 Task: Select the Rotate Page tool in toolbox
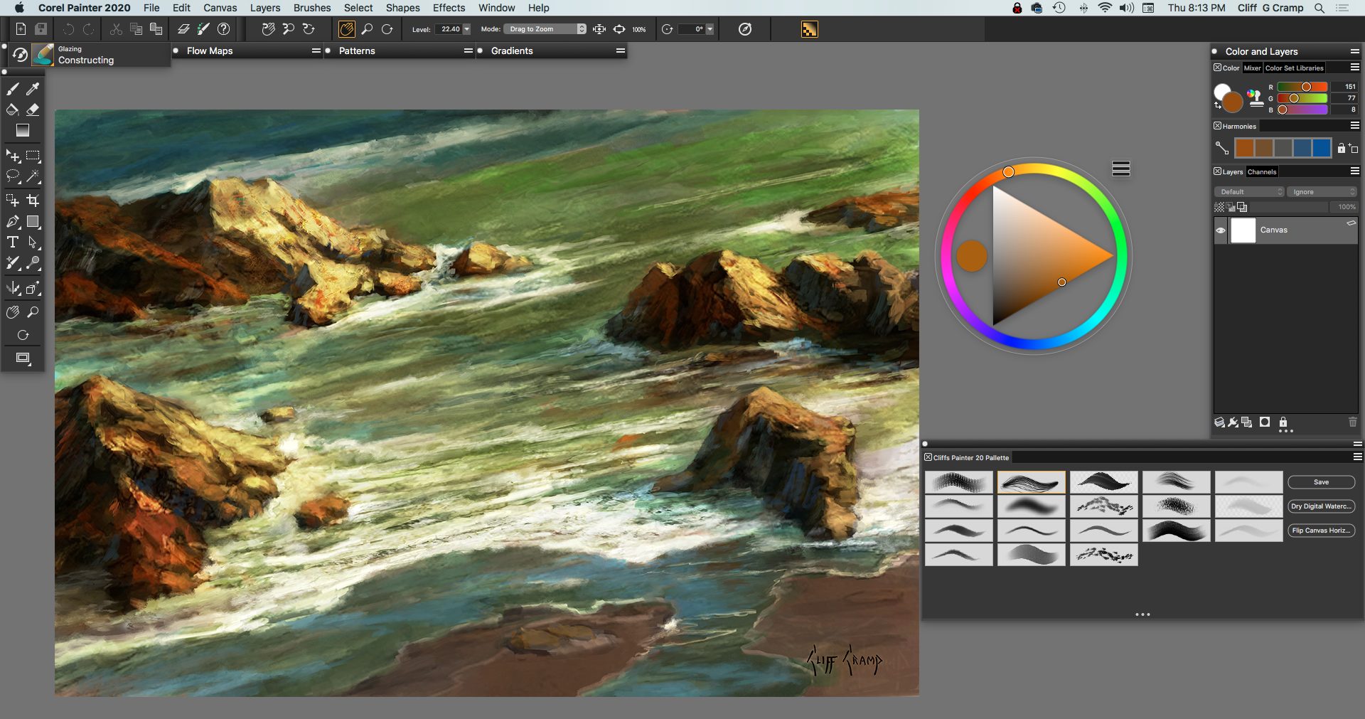[x=23, y=335]
